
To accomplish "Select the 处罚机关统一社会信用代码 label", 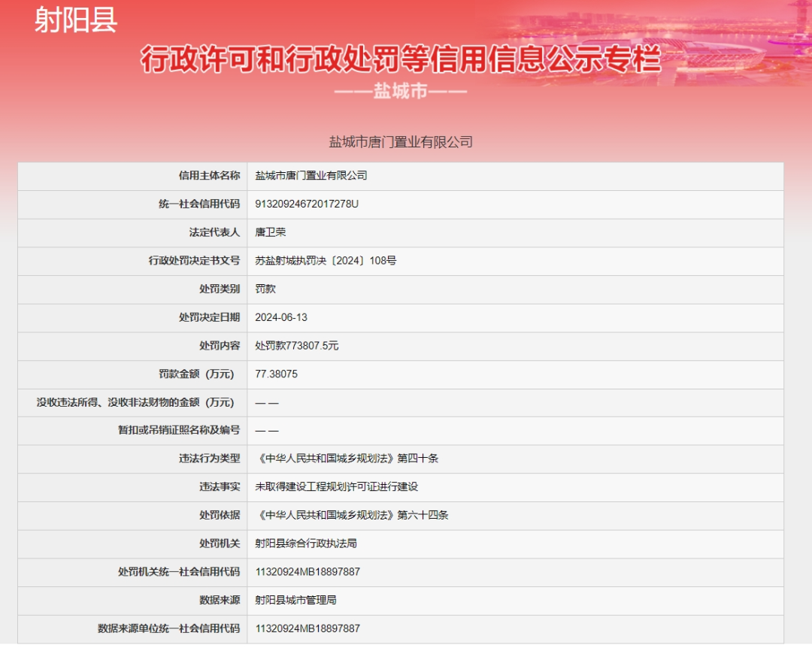I will click(x=179, y=572).
